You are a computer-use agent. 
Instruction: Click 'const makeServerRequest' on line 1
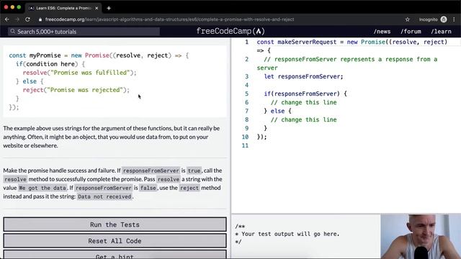click(x=296, y=42)
